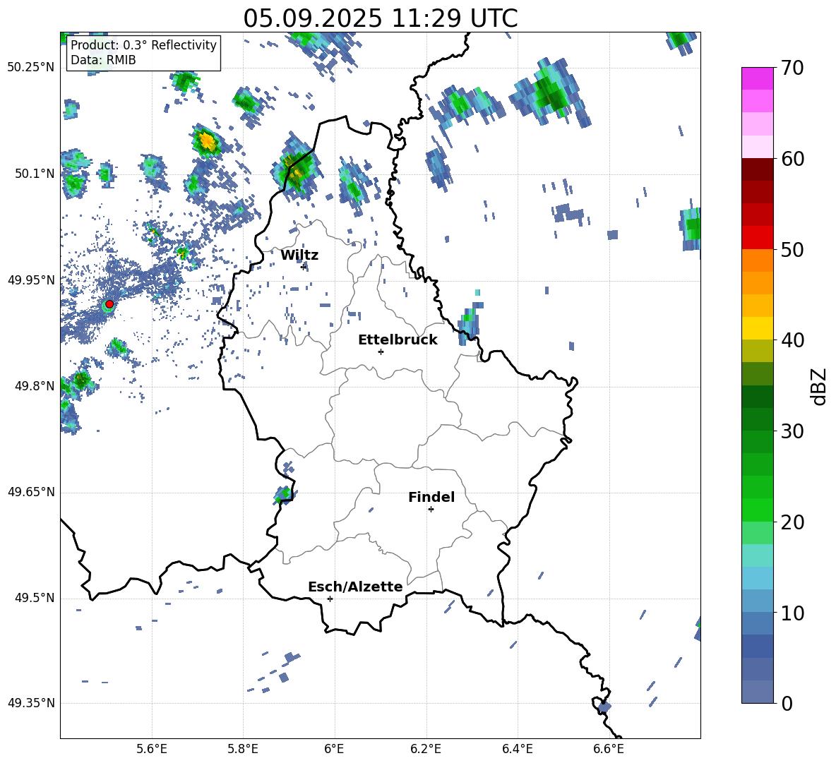Click the colorbar tick label 70
The height and width of the screenshot is (763, 836).
click(792, 68)
